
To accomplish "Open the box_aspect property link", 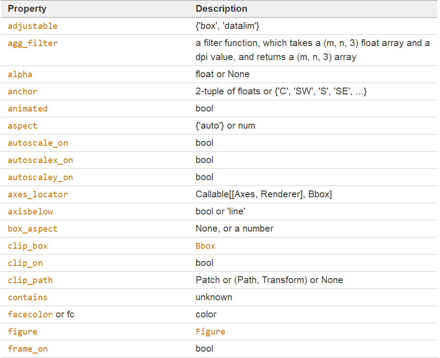I will (33, 229).
